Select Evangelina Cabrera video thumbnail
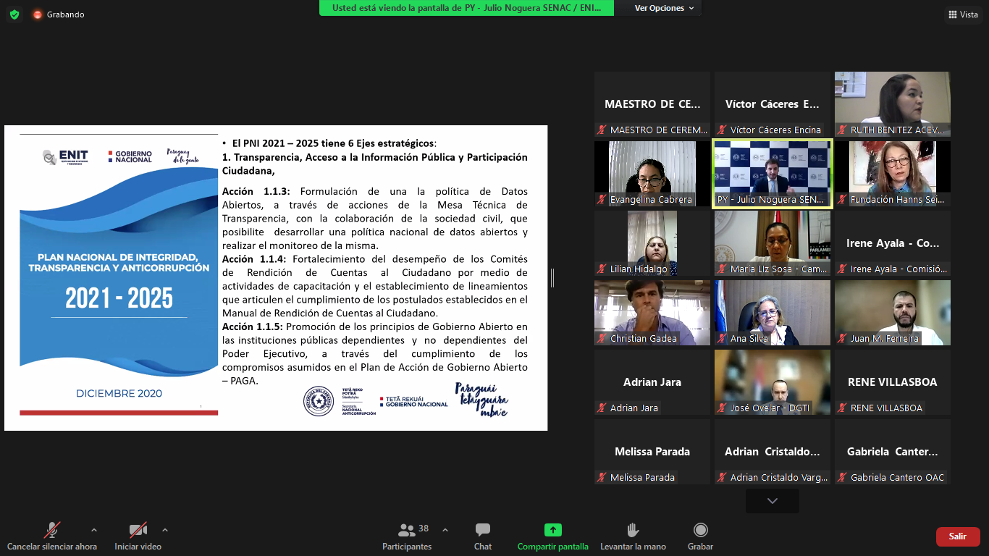This screenshot has height=556, width=989. pyautogui.click(x=652, y=174)
